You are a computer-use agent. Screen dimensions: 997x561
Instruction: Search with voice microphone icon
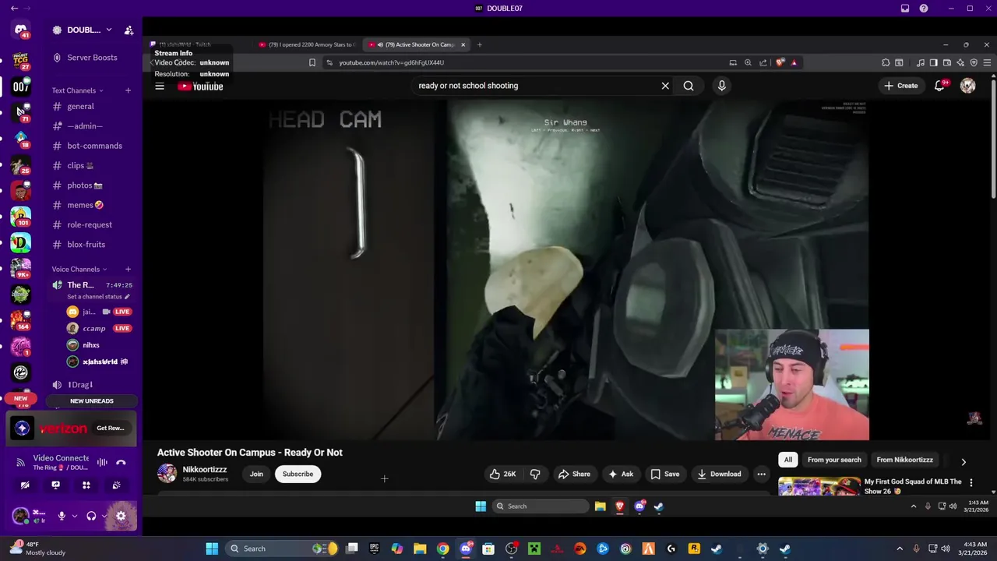[x=722, y=86]
